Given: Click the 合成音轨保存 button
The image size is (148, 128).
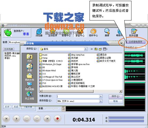Looking at the screenshot, I should coord(135,42).
